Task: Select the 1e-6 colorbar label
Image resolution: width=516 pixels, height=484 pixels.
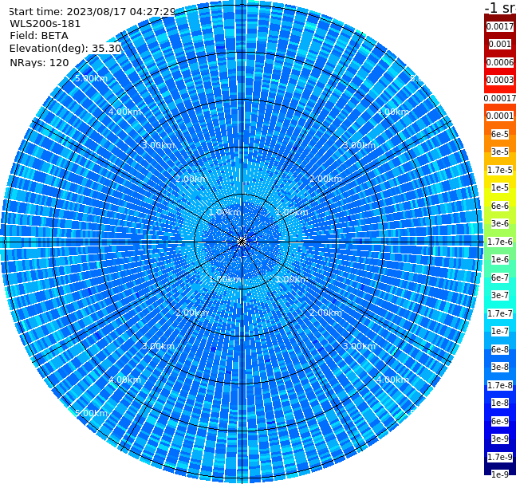Action: point(500,259)
